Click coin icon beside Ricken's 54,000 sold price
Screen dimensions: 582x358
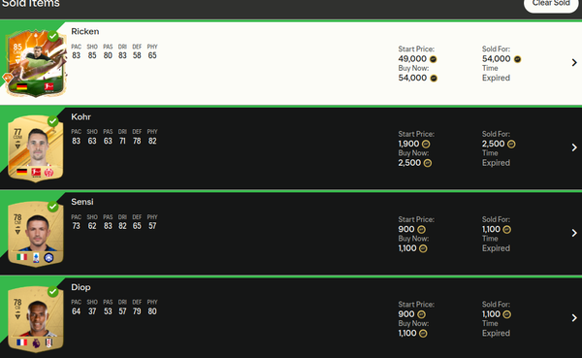517,59
